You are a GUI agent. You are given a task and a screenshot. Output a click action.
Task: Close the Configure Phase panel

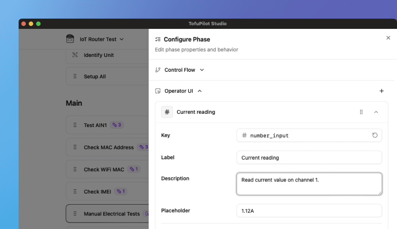click(388, 38)
